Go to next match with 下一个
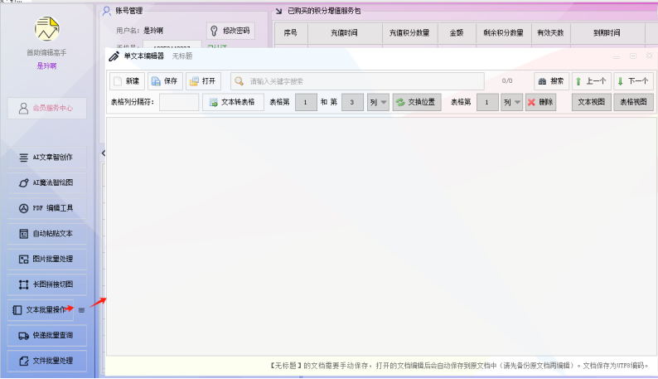 (633, 81)
